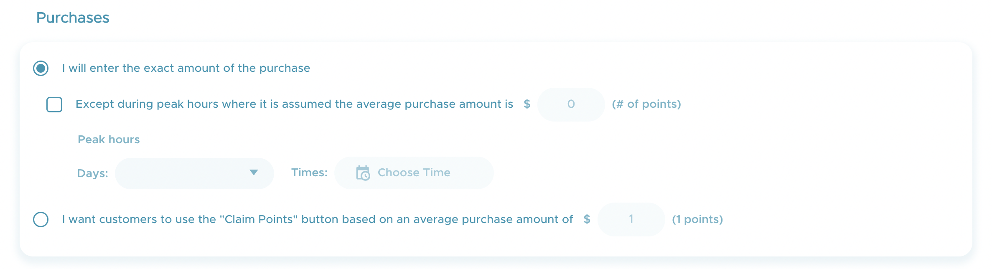Click the Claim Points amount input showing 1
Viewport: 992px width, 269px height.
pyautogui.click(x=631, y=219)
